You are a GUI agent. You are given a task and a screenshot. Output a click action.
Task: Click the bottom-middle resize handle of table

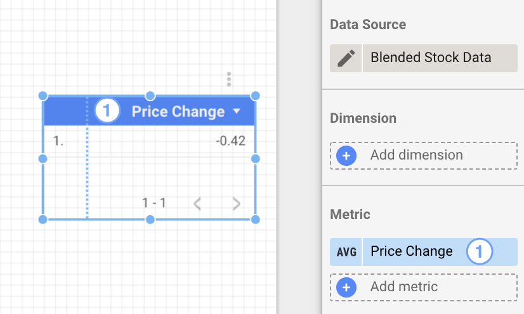point(150,220)
